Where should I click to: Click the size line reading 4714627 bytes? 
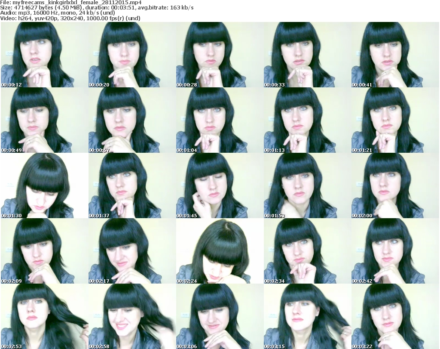coord(97,8)
